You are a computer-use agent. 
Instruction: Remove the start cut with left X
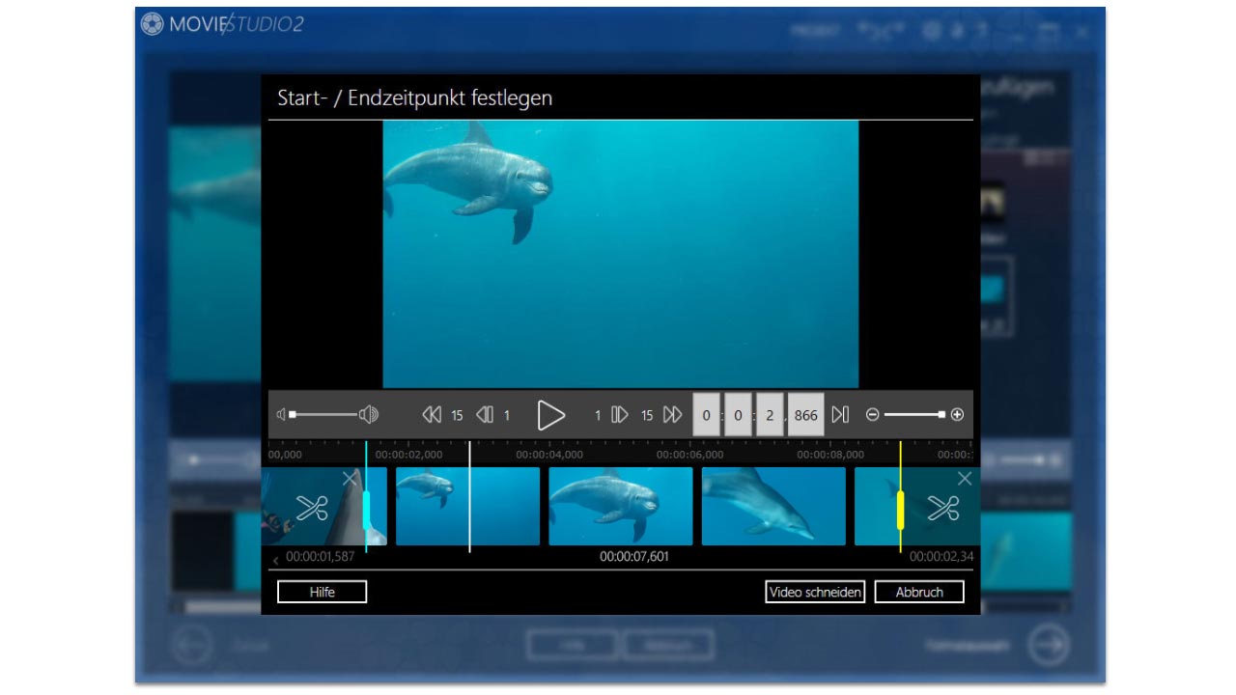pos(350,479)
